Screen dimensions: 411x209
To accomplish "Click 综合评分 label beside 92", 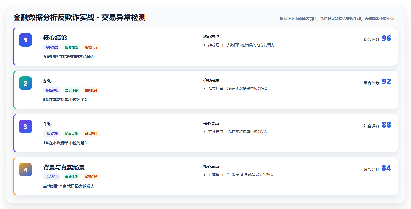I will click(371, 83).
